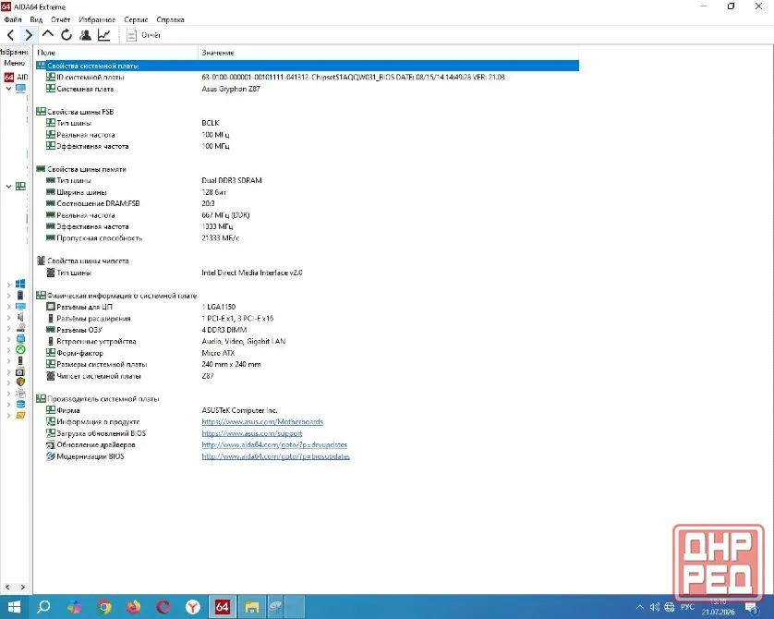Launch Google Chrome from the taskbar
Viewport: 774px width, 619px height.
[x=104, y=607]
